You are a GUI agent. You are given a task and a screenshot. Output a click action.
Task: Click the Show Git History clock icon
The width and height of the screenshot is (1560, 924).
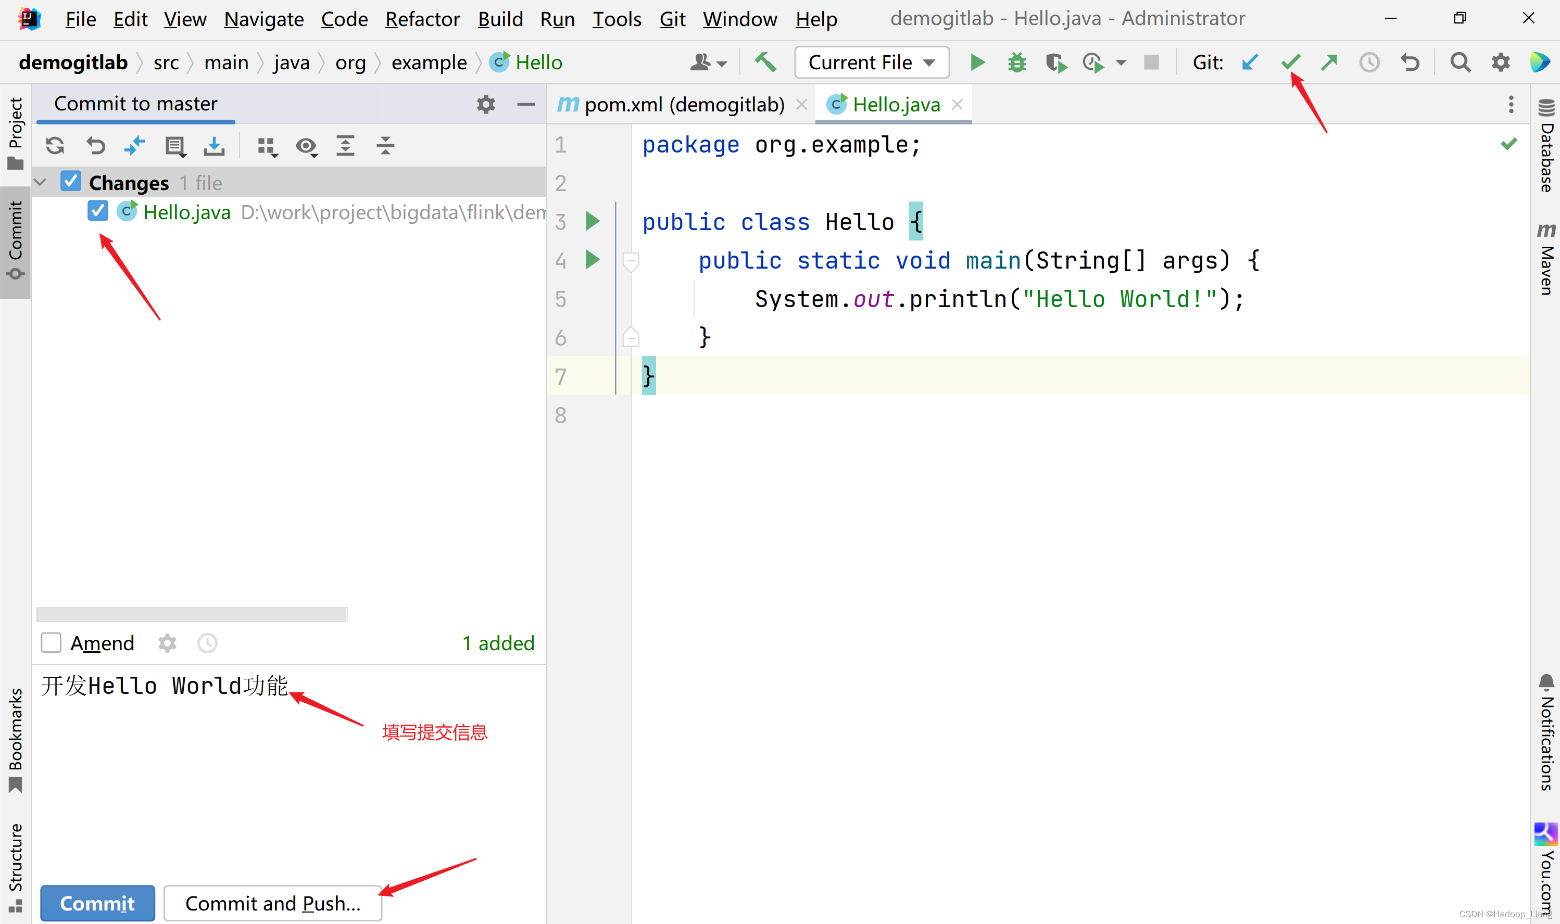coord(1369,62)
